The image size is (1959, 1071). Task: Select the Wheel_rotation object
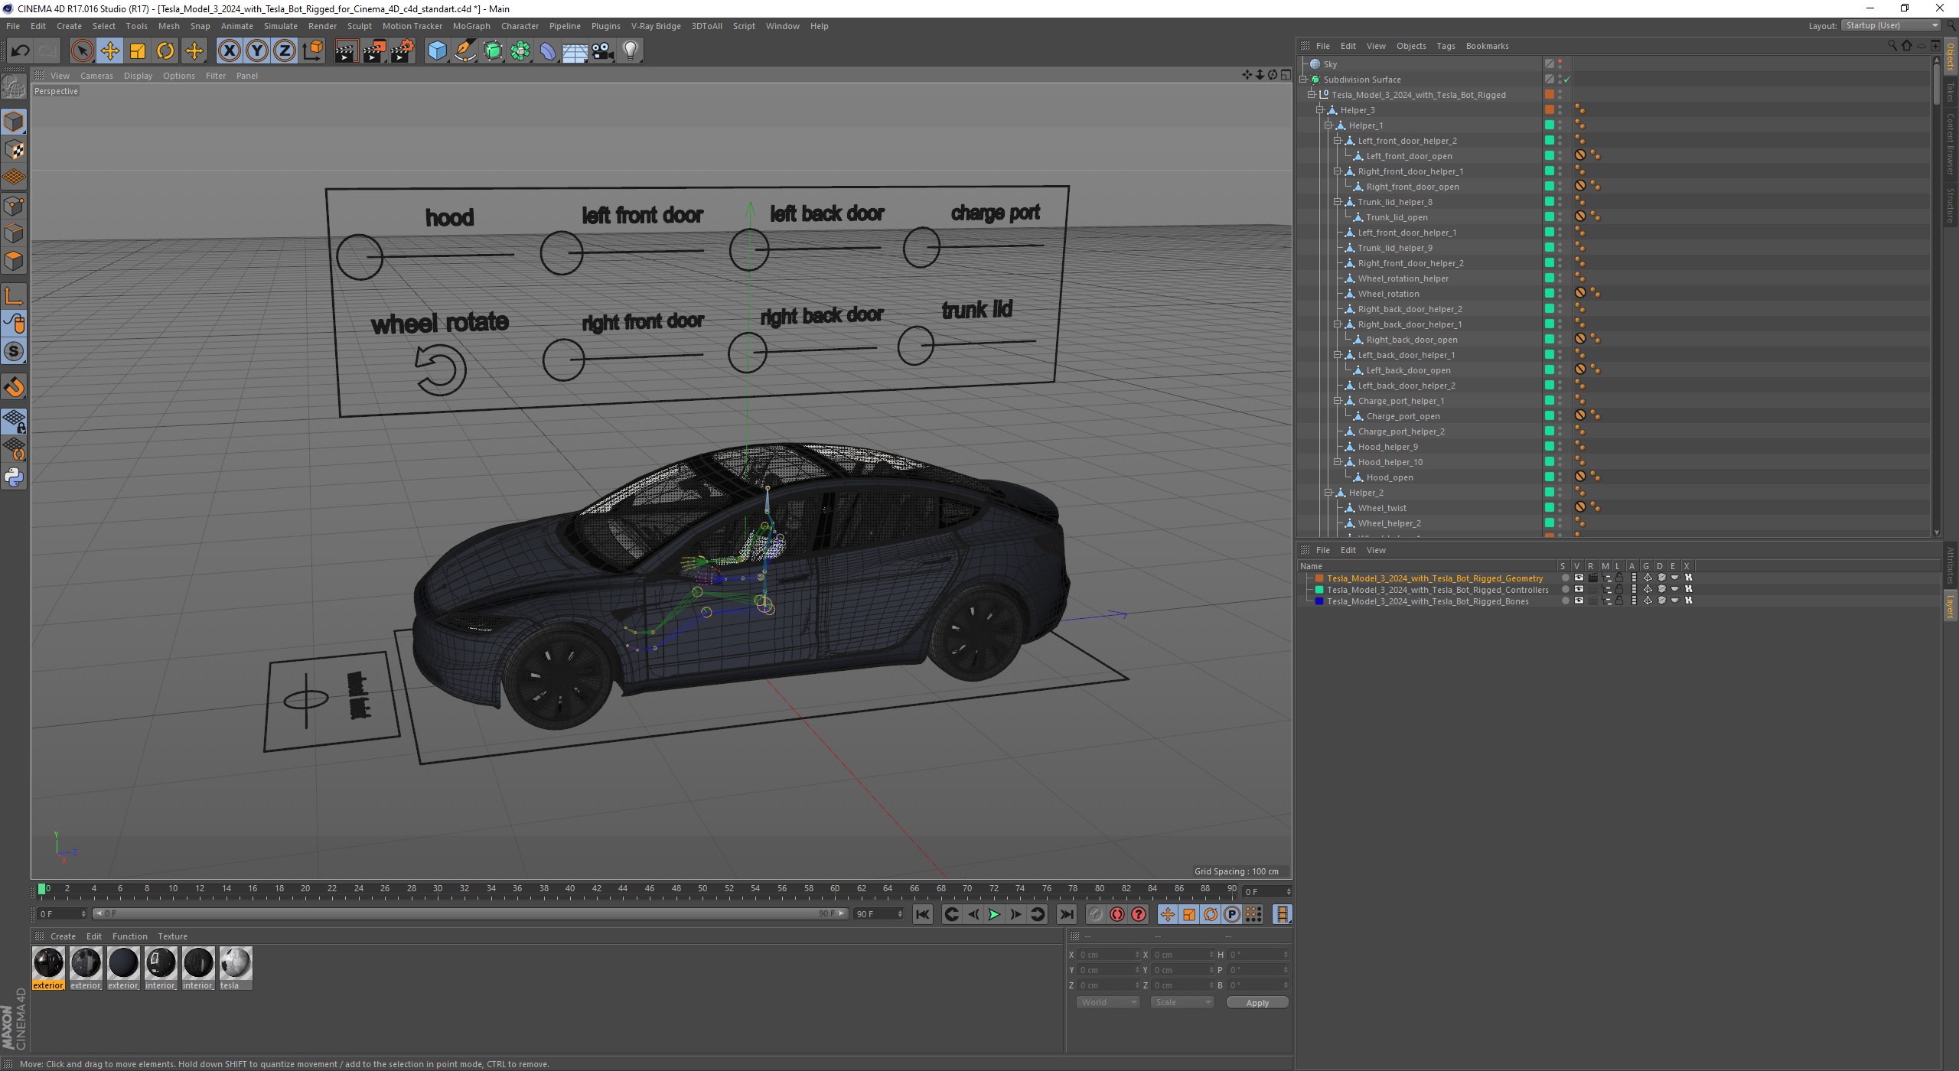click(1388, 294)
